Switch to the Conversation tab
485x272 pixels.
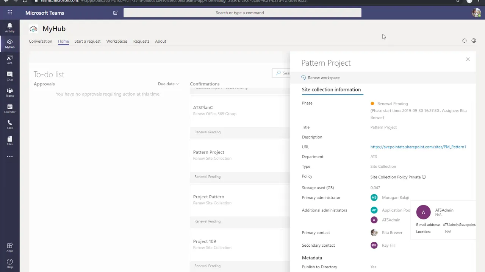pos(41,41)
